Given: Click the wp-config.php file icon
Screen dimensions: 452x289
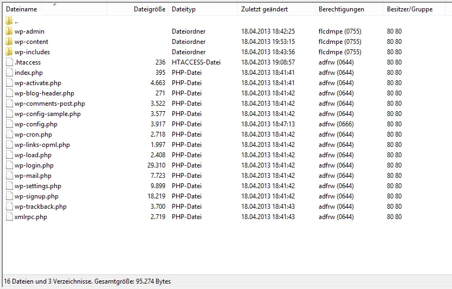Looking at the screenshot, I should (x=10, y=124).
